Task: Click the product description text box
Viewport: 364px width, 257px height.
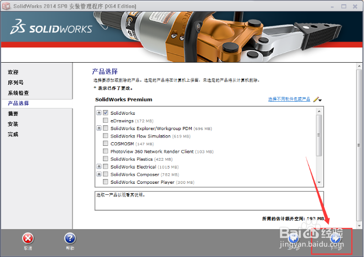Action: click(x=209, y=201)
